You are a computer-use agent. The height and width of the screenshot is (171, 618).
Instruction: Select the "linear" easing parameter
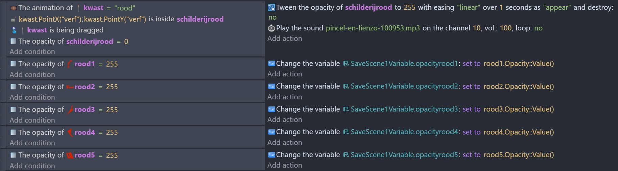coord(469,7)
